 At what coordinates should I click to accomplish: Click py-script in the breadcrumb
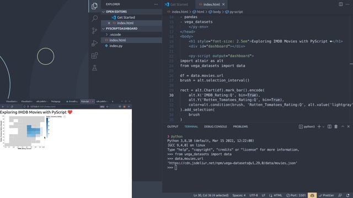coord(234,12)
